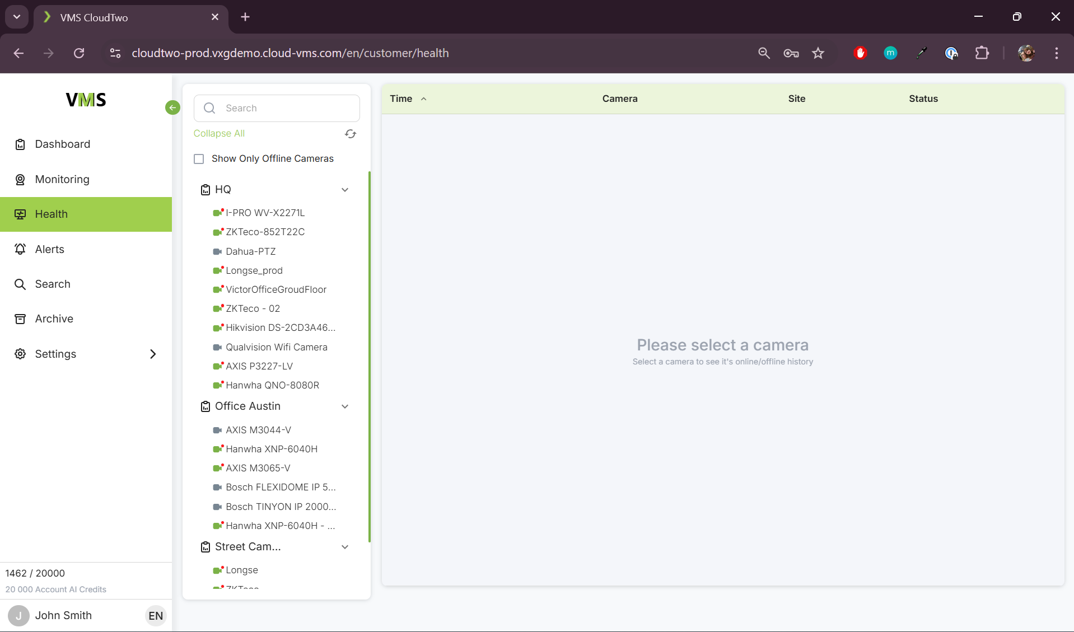
Task: Collapse the Street Cam group chevron
Action: [x=345, y=547]
